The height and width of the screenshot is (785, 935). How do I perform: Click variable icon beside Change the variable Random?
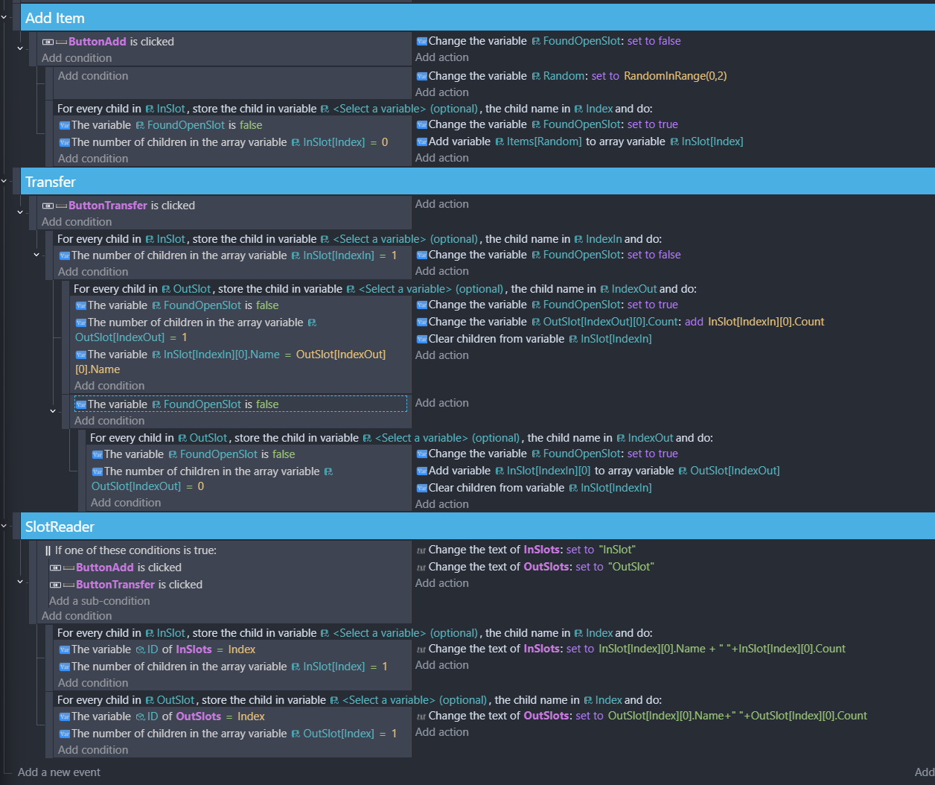pos(421,77)
